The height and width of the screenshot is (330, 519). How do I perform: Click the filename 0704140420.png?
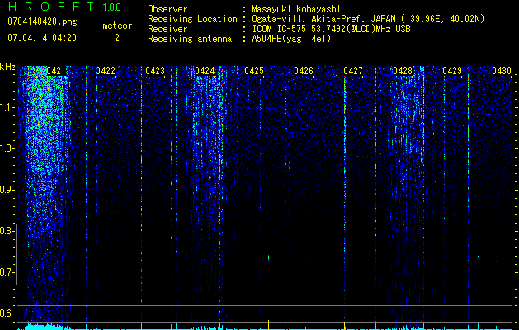(x=42, y=22)
